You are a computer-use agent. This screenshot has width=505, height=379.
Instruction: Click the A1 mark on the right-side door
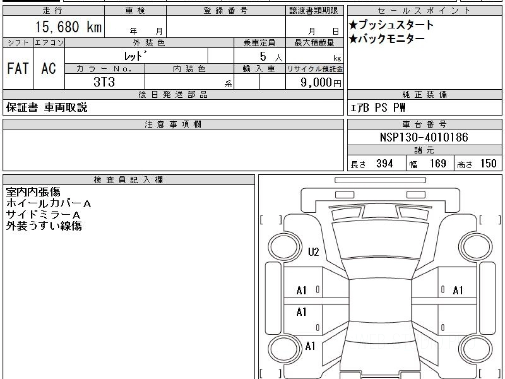[x=458, y=290]
